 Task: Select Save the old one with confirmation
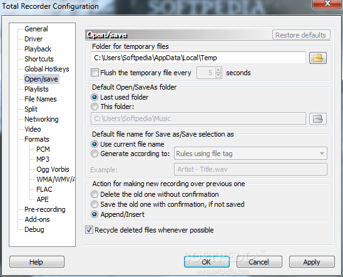(x=95, y=204)
